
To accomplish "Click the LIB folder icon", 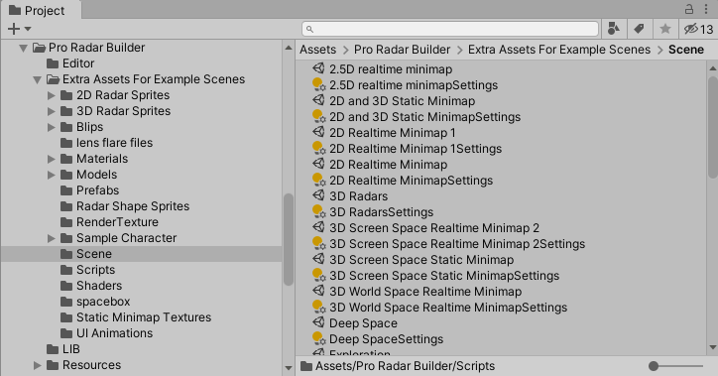I will click(53, 349).
